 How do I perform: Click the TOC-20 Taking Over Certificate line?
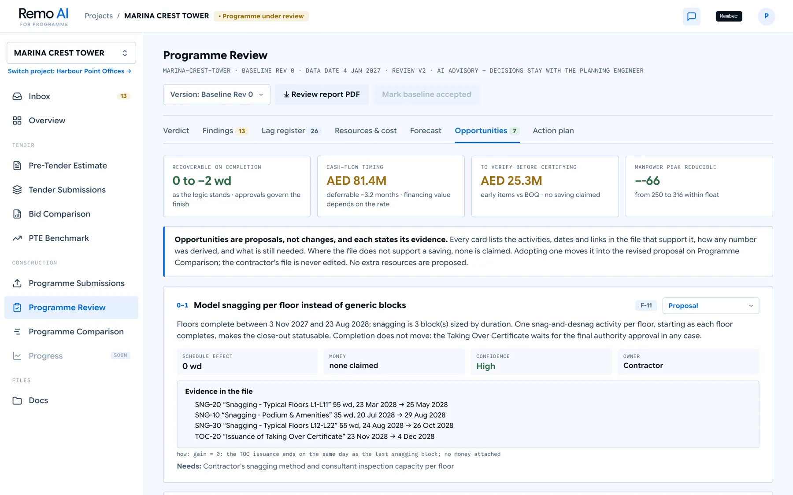tap(315, 436)
